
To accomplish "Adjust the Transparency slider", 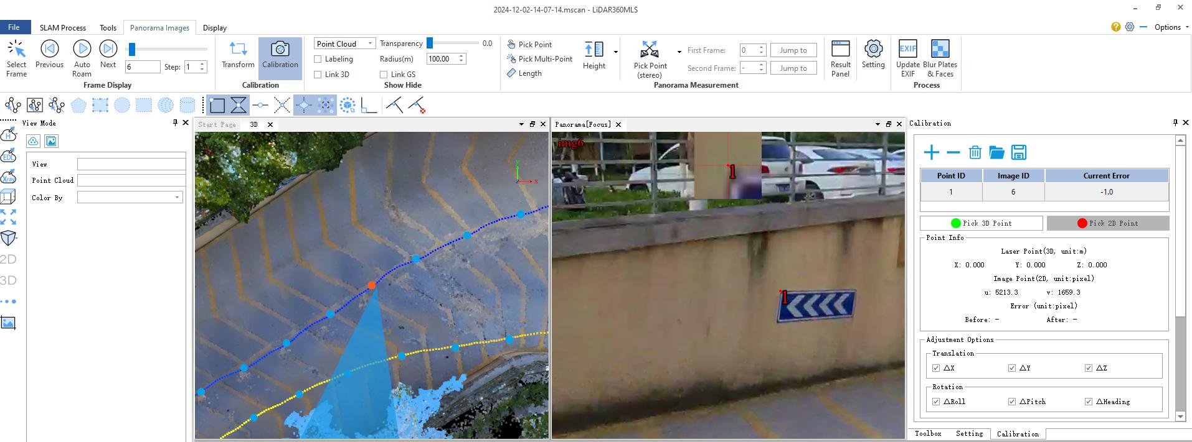I will point(430,44).
